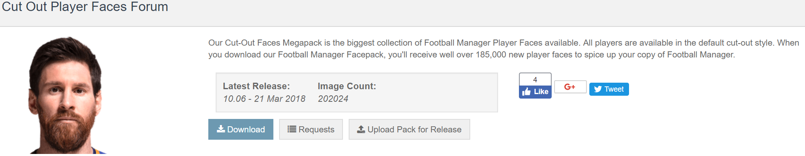Click the Twitter bird icon
Viewport: 805px width, 156px height.
598,89
